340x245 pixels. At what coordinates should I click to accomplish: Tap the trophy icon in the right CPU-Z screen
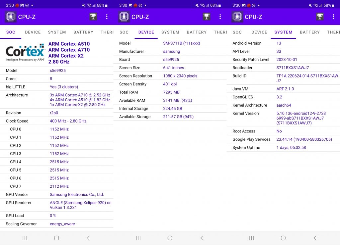tap(320, 17)
